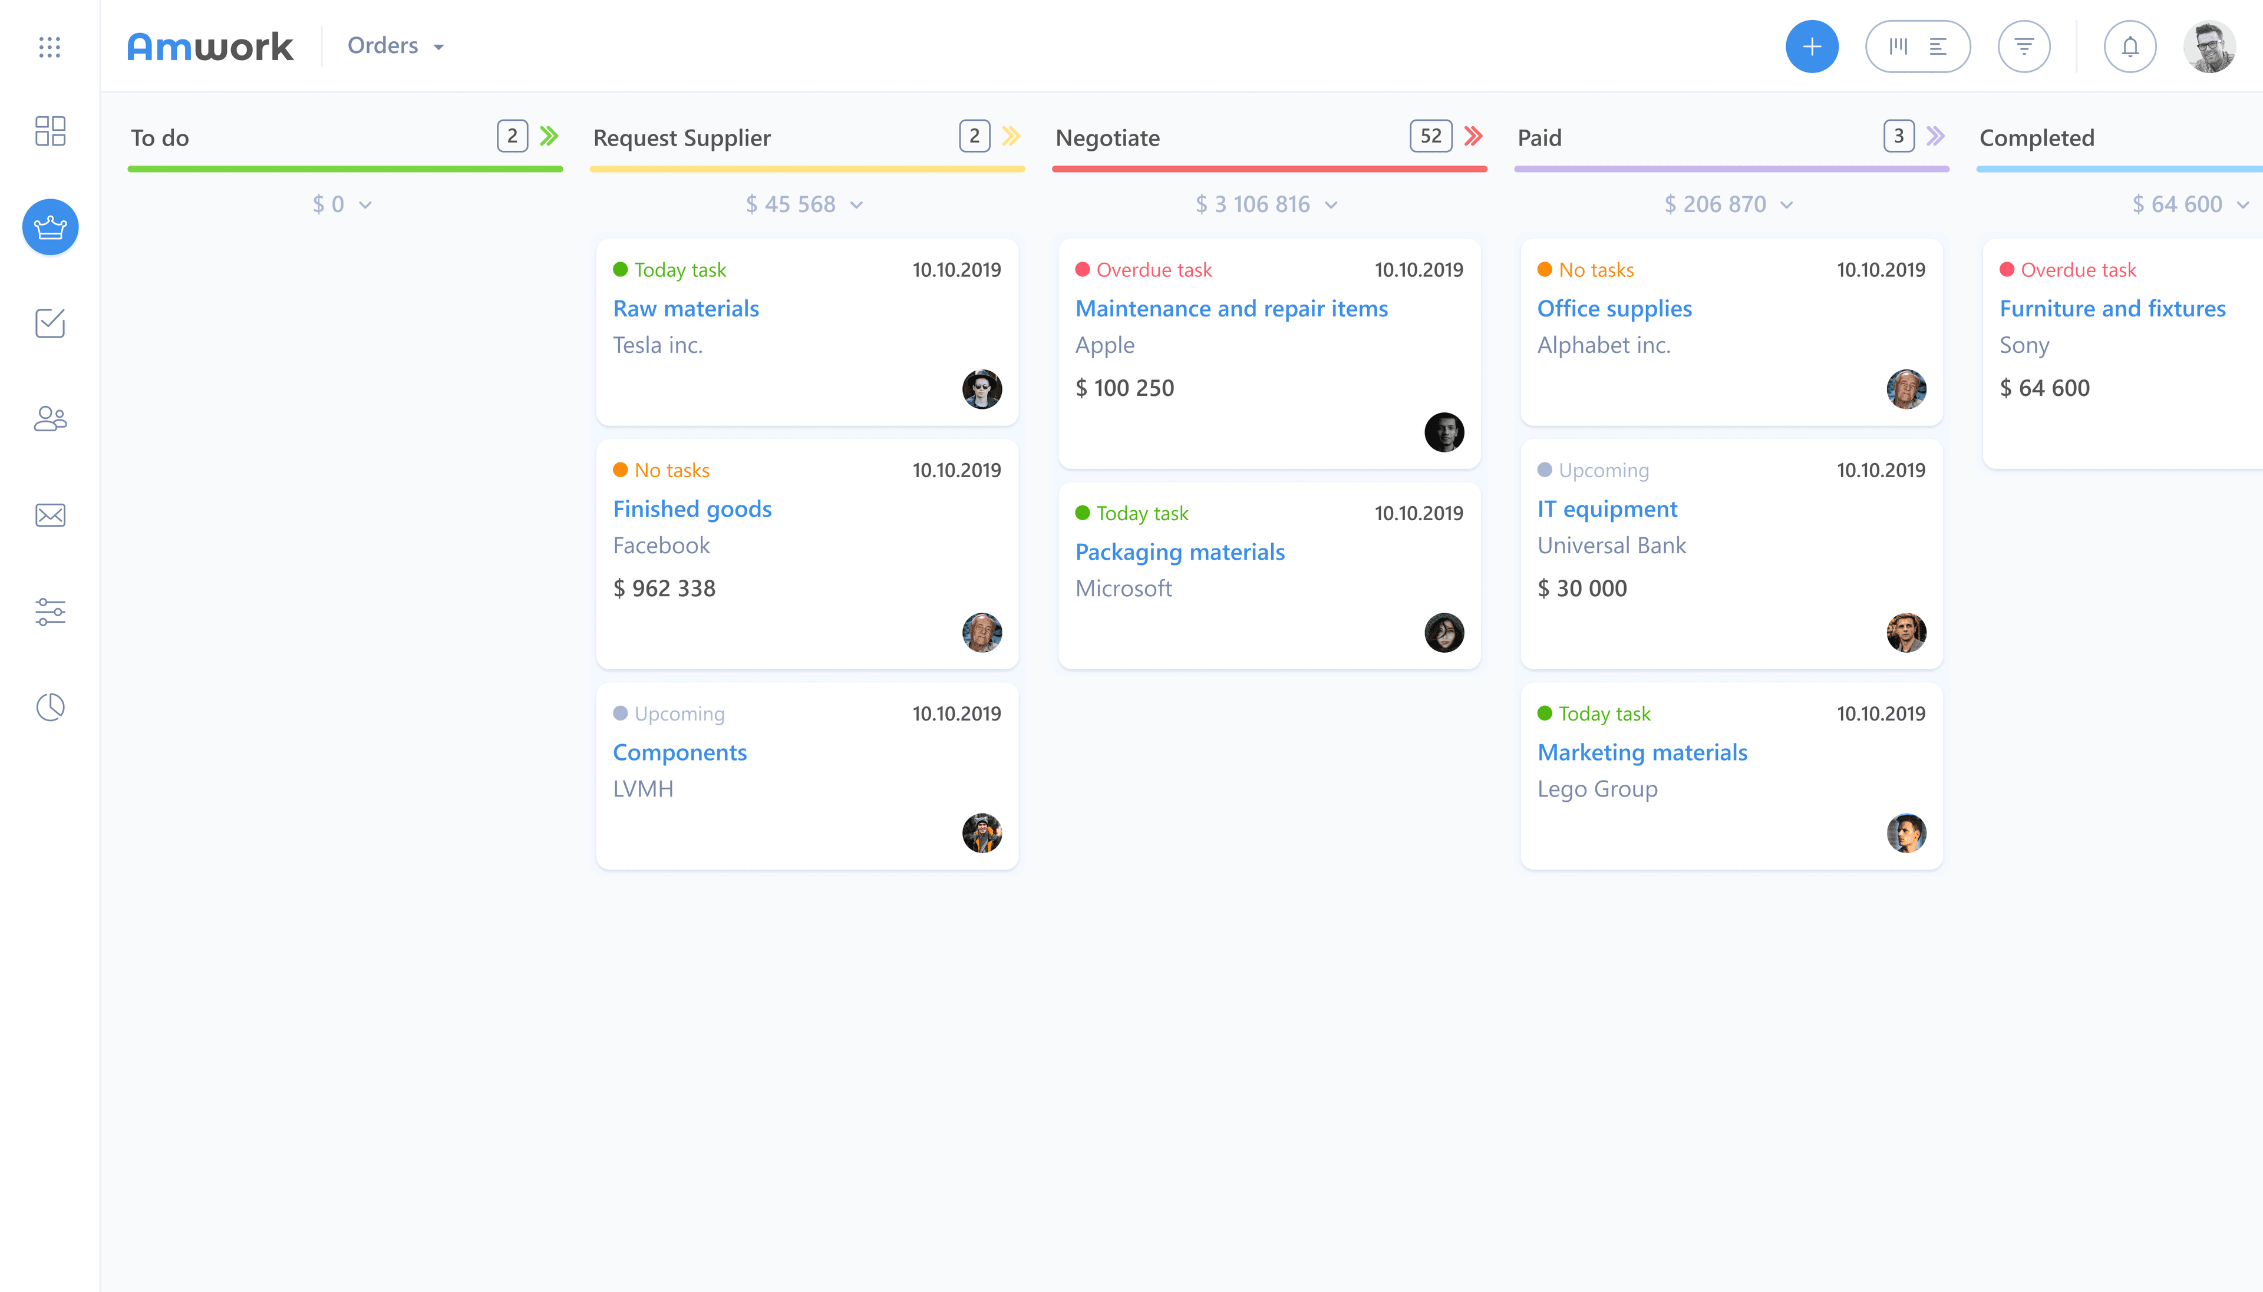
Task: Click the red arrows on Negotiate column
Action: (x=1474, y=136)
